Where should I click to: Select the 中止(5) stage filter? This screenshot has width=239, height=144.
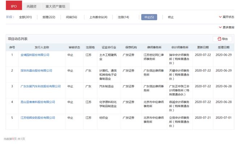(x=149, y=17)
